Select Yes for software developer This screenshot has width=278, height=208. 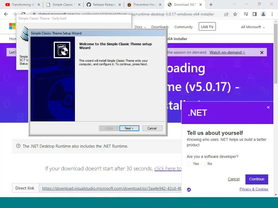coord(189,164)
